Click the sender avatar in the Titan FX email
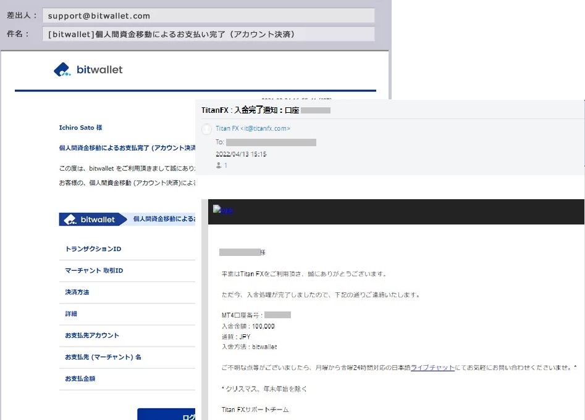The height and width of the screenshot is (420, 585). [206, 129]
